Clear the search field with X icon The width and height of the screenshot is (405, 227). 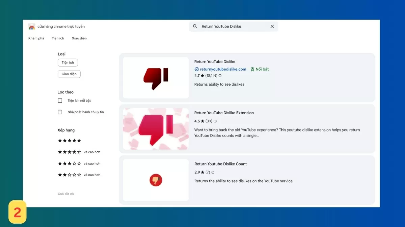tap(272, 27)
